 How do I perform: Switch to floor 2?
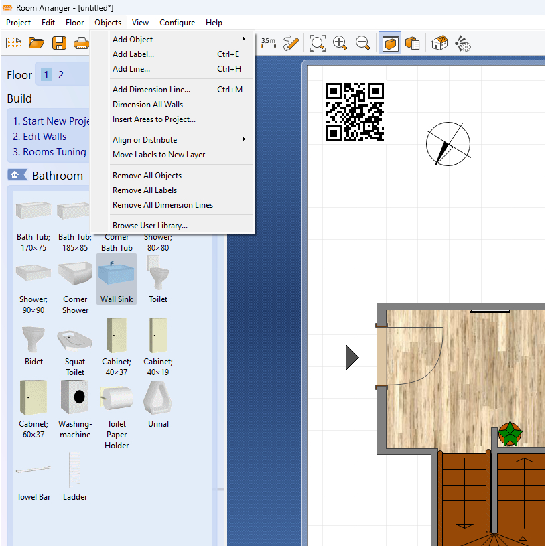(x=61, y=75)
